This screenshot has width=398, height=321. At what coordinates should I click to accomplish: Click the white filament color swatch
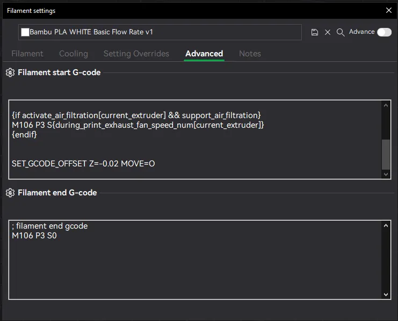click(x=25, y=32)
